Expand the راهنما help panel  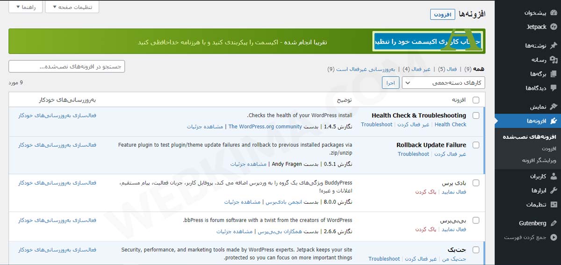tap(25, 7)
